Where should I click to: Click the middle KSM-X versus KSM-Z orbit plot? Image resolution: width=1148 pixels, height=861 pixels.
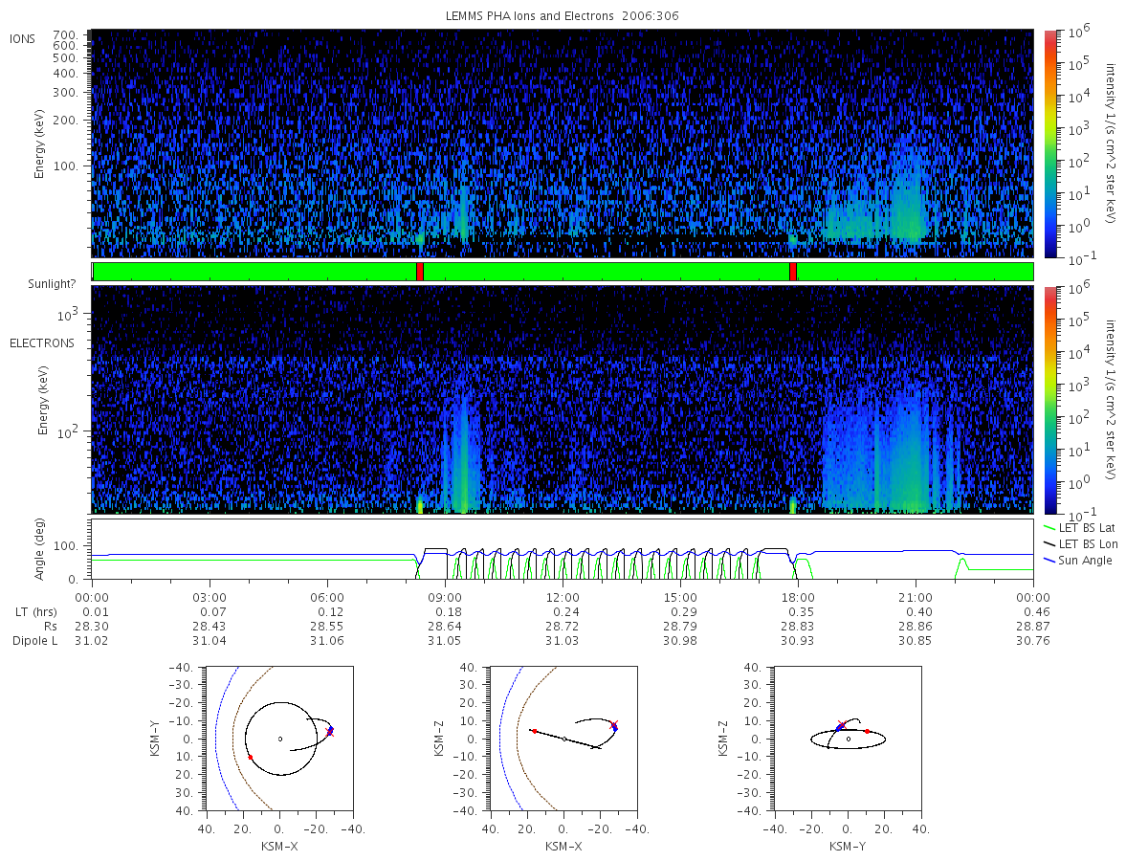click(563, 739)
